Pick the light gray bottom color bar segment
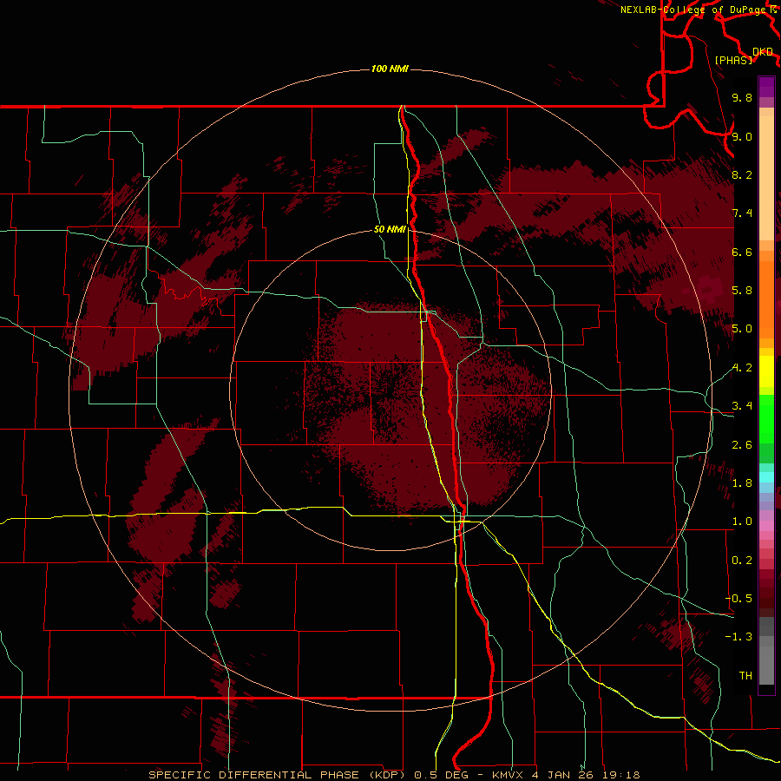 click(x=766, y=666)
